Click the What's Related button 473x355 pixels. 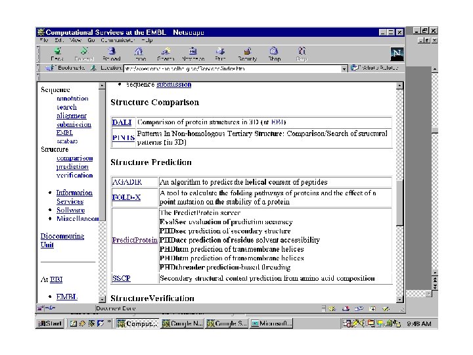[x=374, y=68]
